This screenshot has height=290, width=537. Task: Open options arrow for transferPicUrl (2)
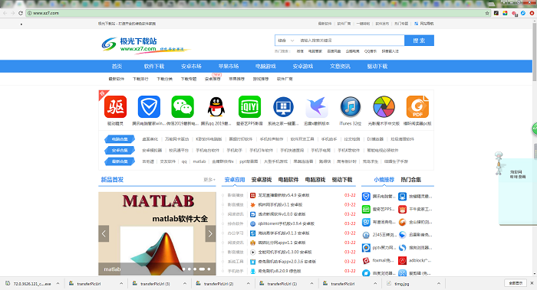249,284
